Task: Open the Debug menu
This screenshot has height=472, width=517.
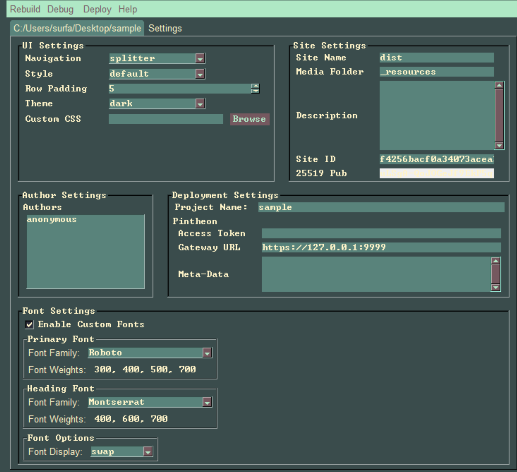Action: (60, 9)
